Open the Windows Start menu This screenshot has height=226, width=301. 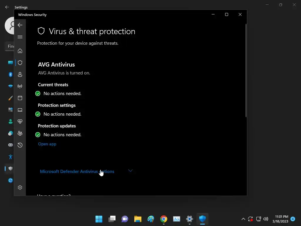(99, 219)
